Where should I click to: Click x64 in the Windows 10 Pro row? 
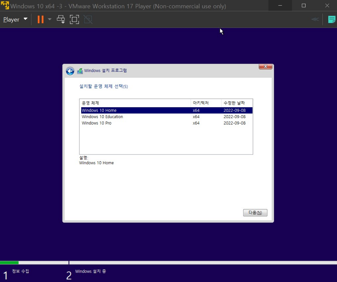click(x=196, y=123)
